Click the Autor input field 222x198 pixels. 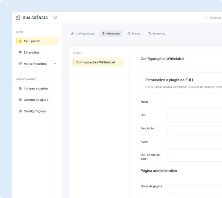(194, 144)
